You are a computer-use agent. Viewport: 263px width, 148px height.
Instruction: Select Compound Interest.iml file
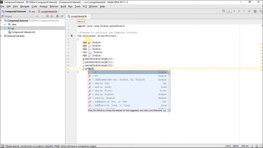click(23, 32)
